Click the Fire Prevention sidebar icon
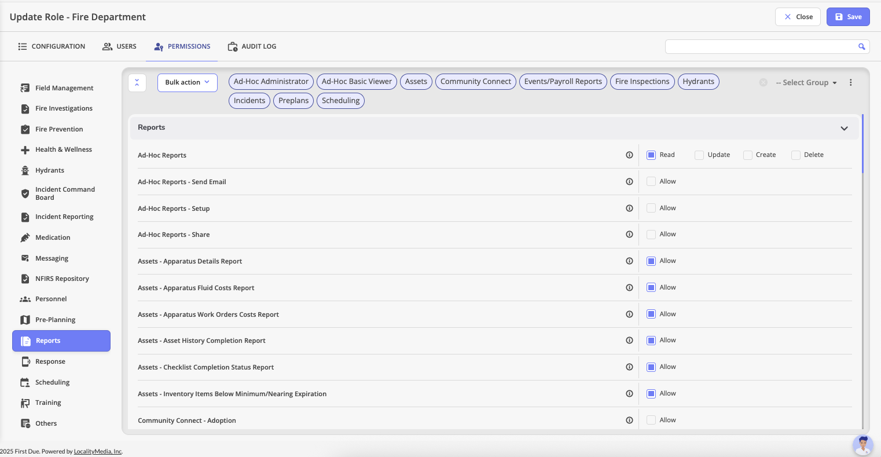This screenshot has width=881, height=457. point(25,129)
